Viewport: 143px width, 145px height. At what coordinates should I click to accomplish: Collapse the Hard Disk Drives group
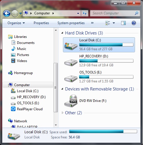click(x=62, y=33)
